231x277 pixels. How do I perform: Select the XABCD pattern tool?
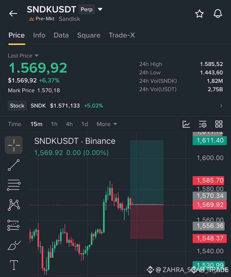point(14,205)
